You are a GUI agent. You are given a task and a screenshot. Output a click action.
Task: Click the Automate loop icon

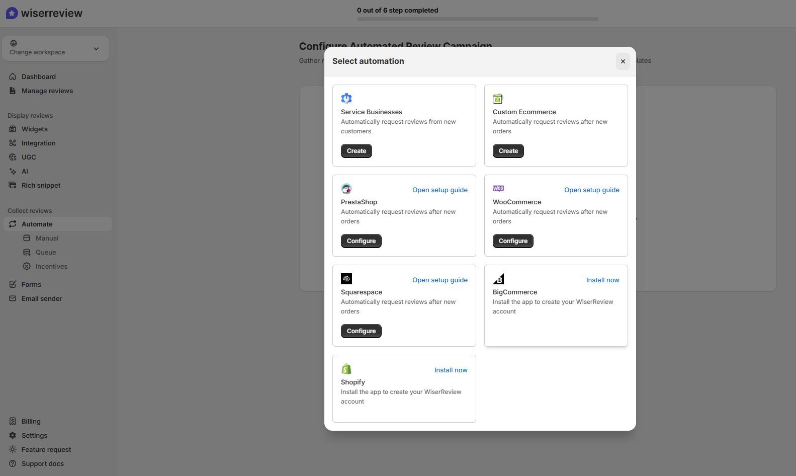click(x=13, y=224)
